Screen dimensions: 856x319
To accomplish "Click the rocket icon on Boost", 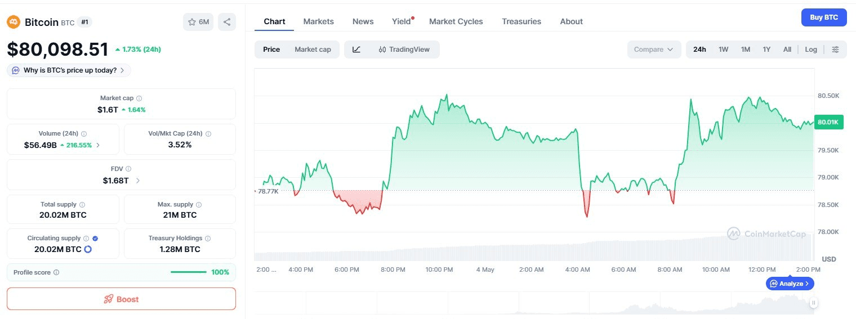I will point(109,299).
